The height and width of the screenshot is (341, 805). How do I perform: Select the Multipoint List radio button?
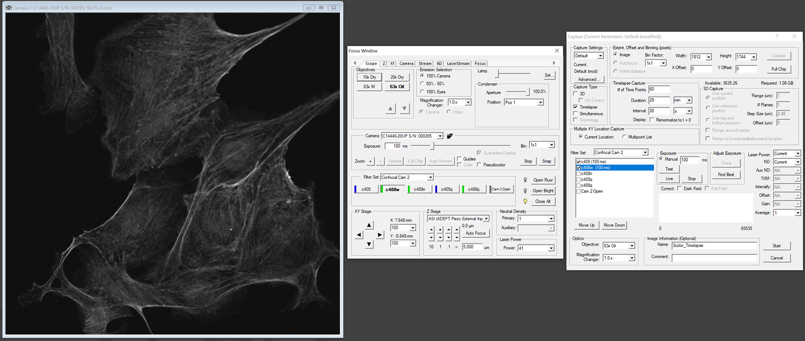coord(624,137)
